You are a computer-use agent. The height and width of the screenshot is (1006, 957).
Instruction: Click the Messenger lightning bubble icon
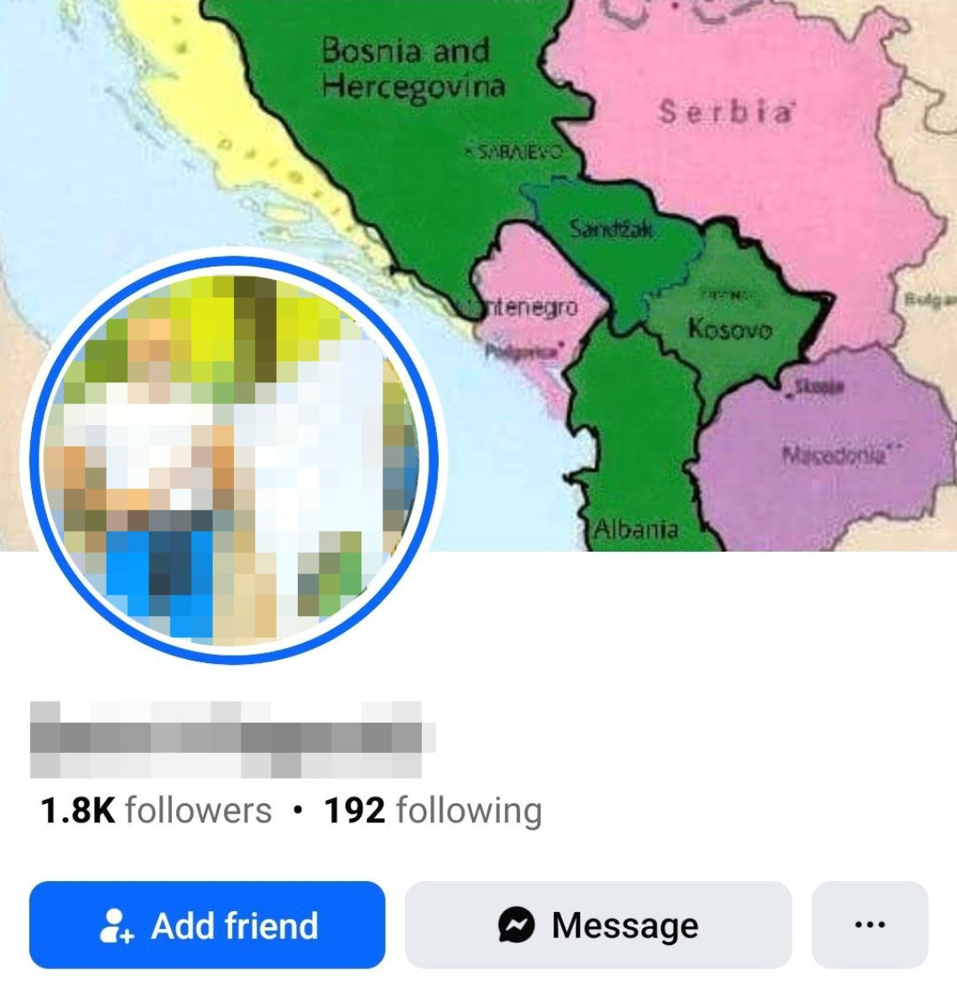517,926
